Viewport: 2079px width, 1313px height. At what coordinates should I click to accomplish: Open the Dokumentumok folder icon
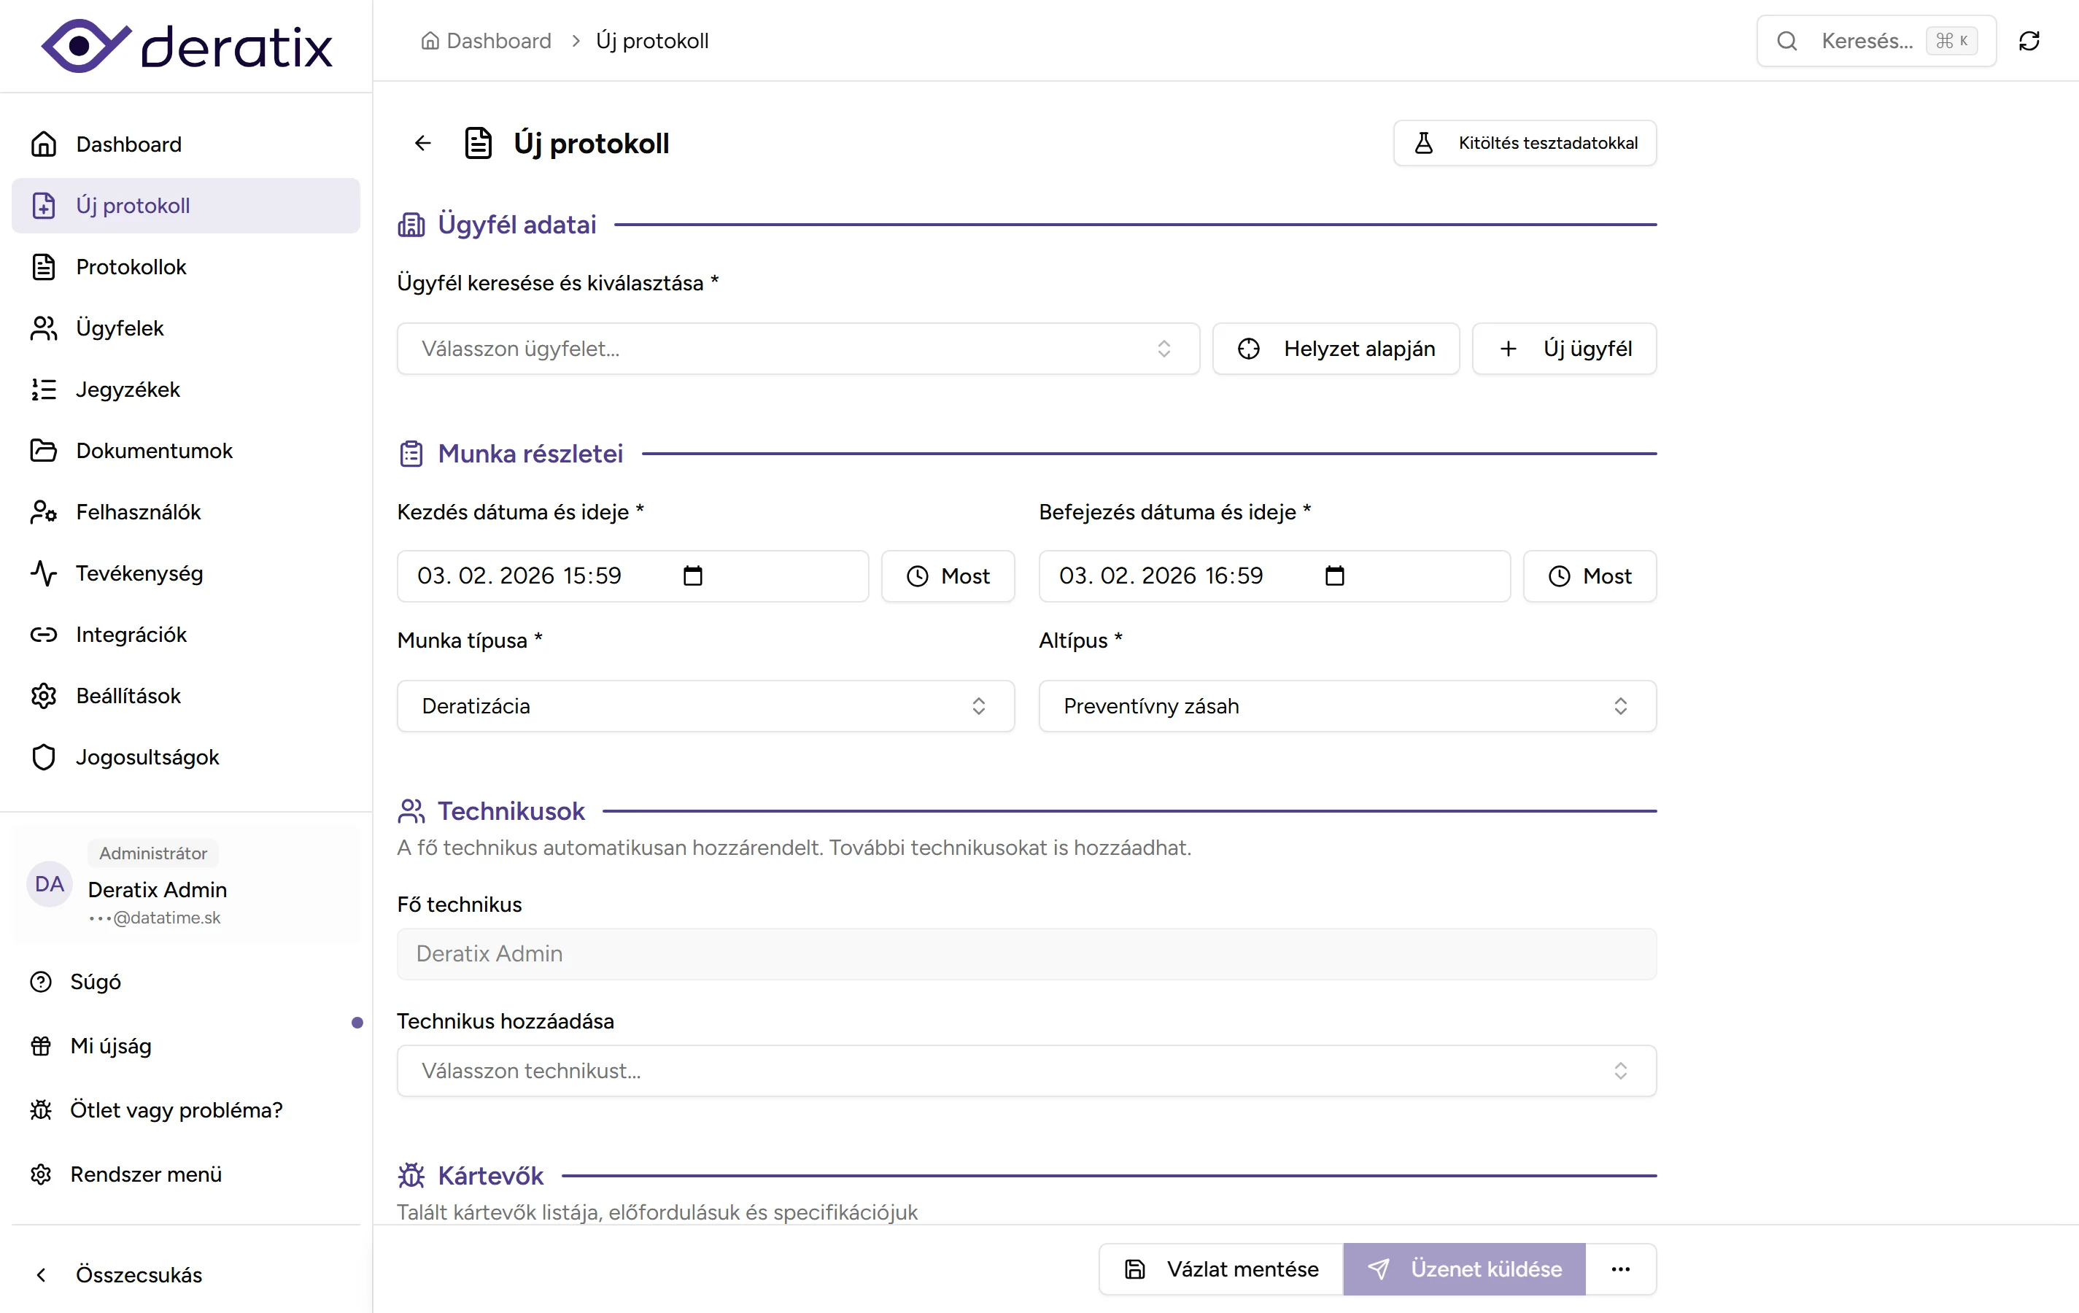pyautogui.click(x=44, y=450)
